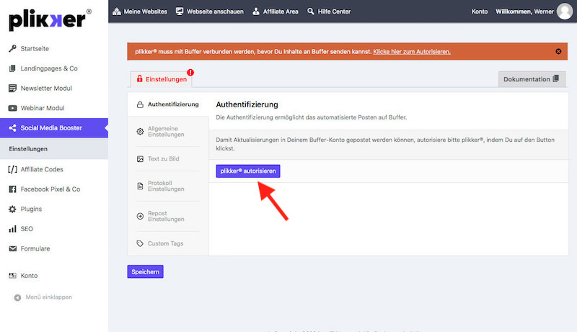Select the SEO bar chart icon
This screenshot has width=577, height=332.
pos(13,229)
